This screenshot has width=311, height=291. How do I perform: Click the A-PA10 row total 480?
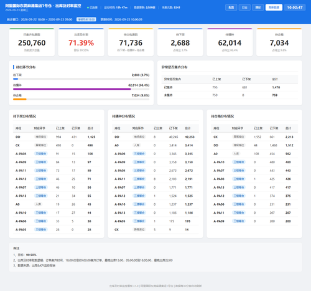[x=288, y=162]
